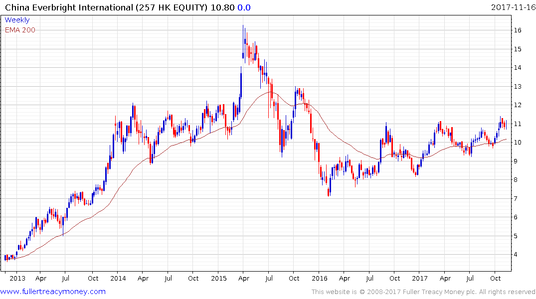Click the Weekly period label
Image resolution: width=536 pixels, height=299 pixels.
tap(17, 20)
